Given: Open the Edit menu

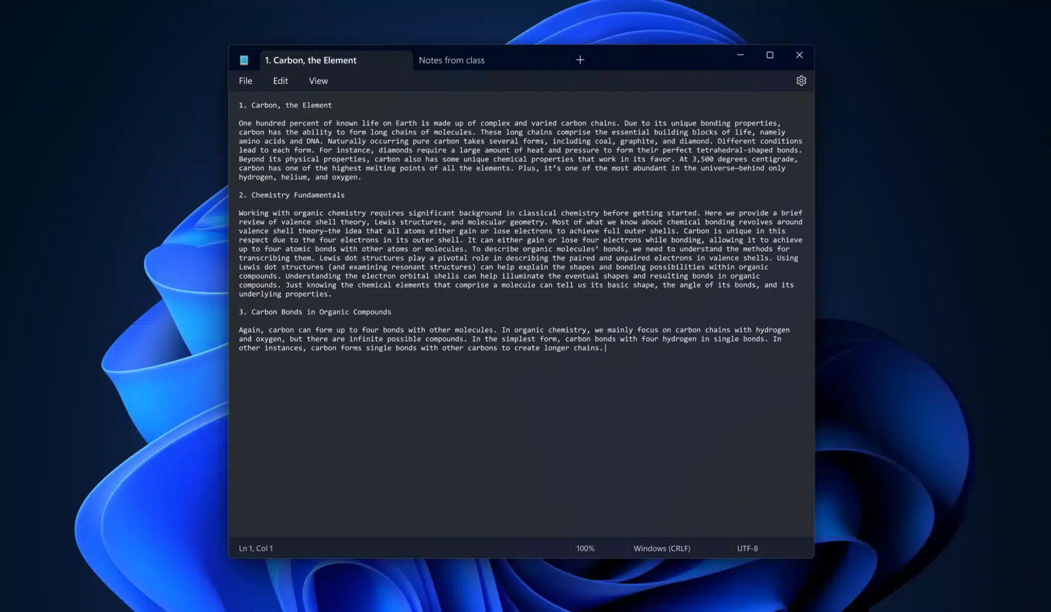Looking at the screenshot, I should point(280,81).
